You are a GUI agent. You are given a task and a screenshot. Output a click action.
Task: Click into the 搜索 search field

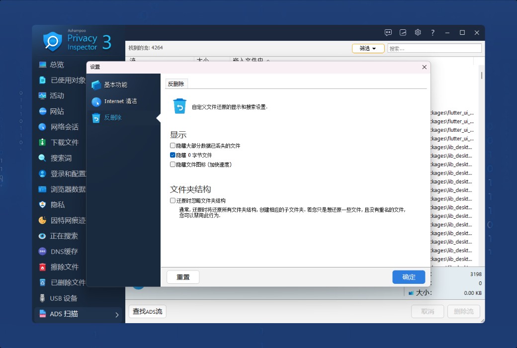click(x=434, y=48)
